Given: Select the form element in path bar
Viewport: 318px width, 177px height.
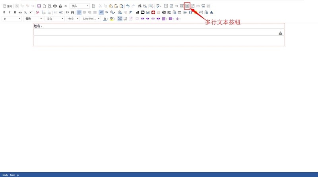Looking at the screenshot, I should tap(12, 175).
